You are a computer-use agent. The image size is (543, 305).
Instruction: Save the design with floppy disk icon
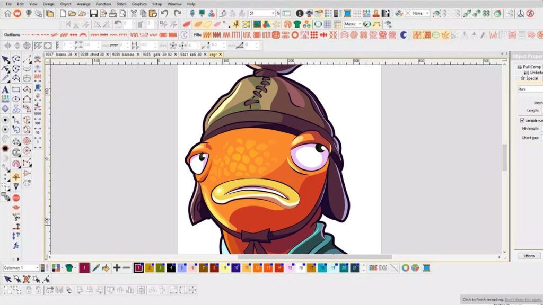(x=93, y=13)
